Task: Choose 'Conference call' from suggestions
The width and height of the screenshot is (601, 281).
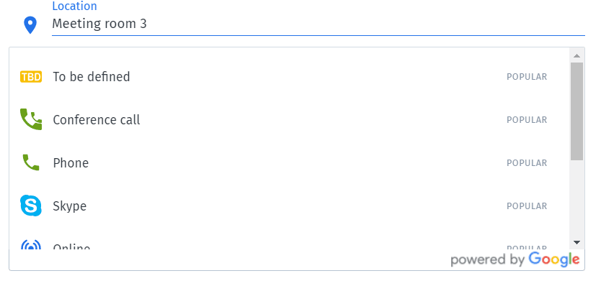Action: [289, 120]
